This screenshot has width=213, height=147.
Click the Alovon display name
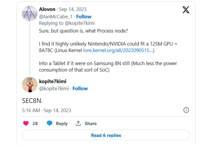click(47, 9)
